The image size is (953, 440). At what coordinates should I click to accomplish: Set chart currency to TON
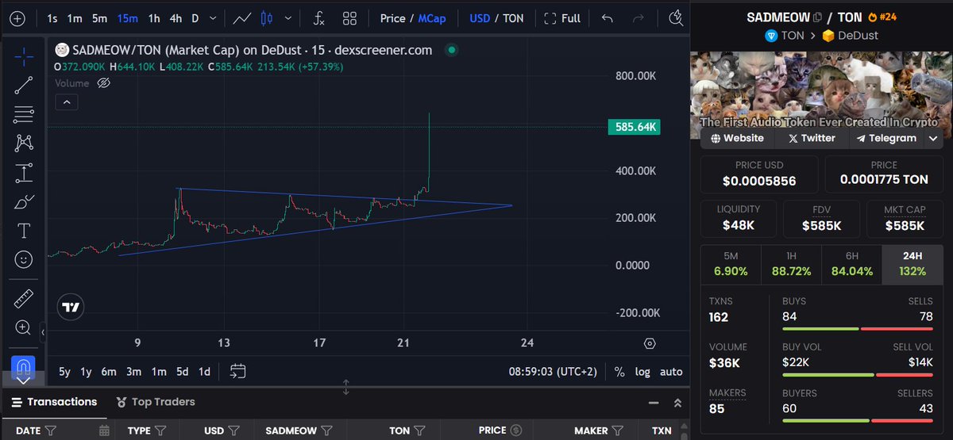coord(513,18)
